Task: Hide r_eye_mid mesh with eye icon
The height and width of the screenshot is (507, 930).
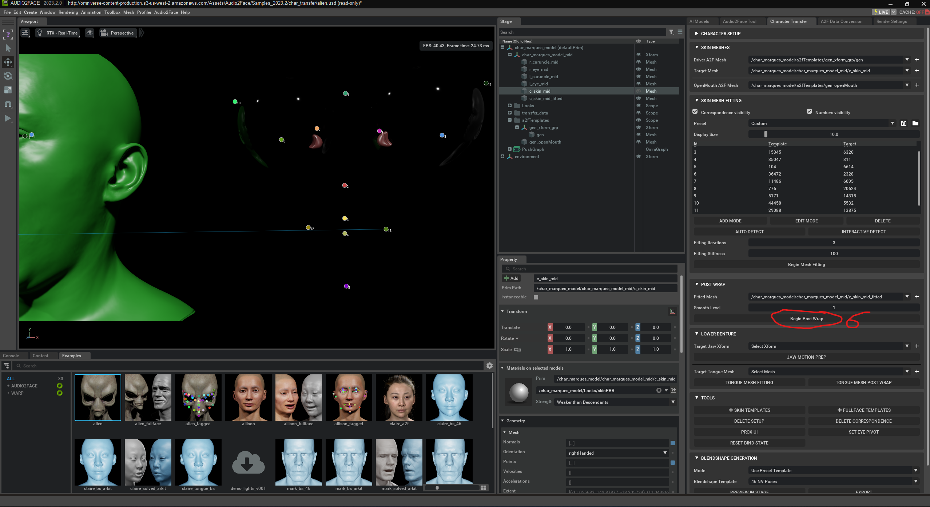Action: click(x=638, y=69)
